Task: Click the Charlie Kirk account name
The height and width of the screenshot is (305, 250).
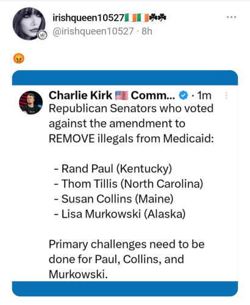Action: (x=80, y=95)
